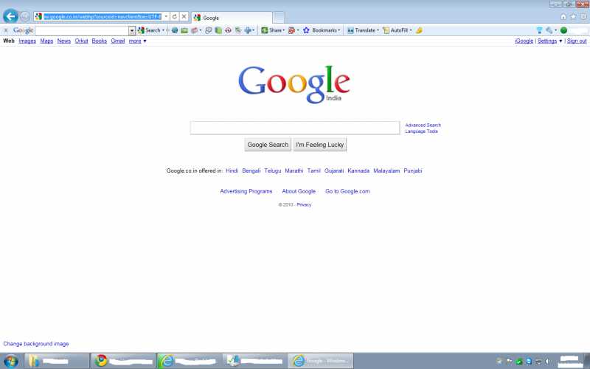Open the Maps link in Google navigation
Image resolution: width=590 pixels, height=369 pixels.
pyautogui.click(x=46, y=41)
